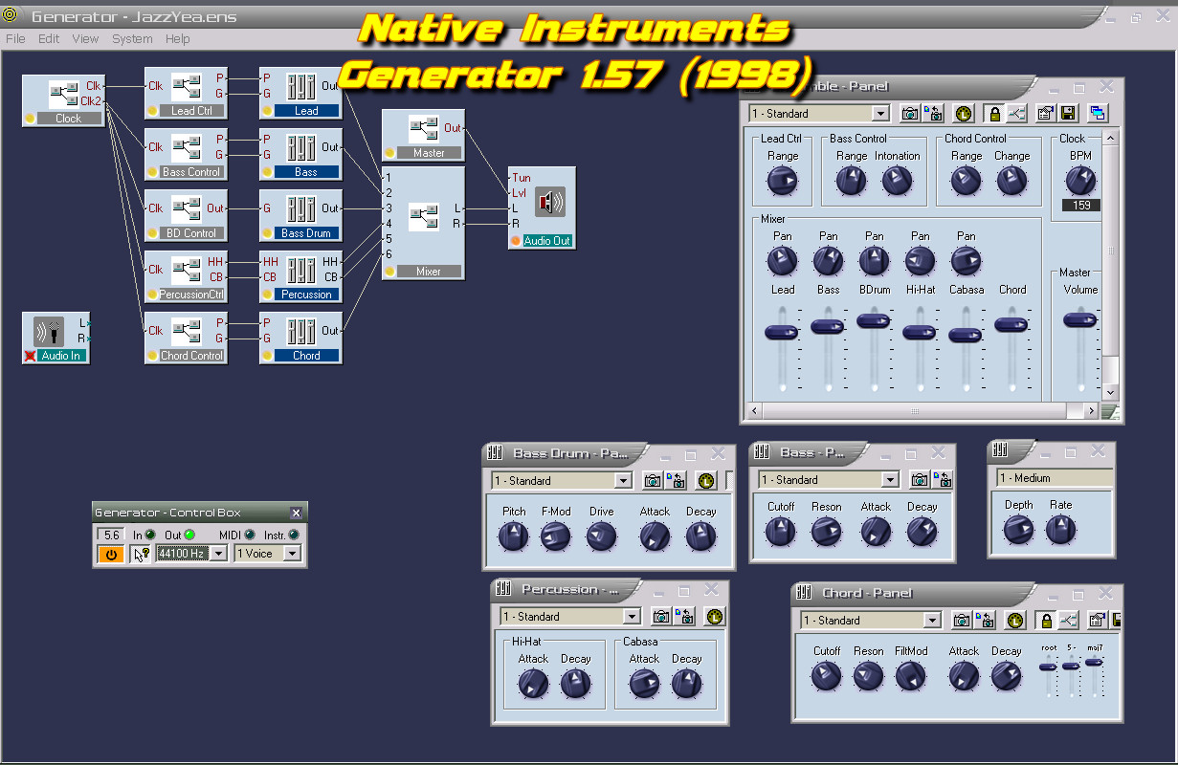
Task: Open the File menu
Action: [x=15, y=39]
